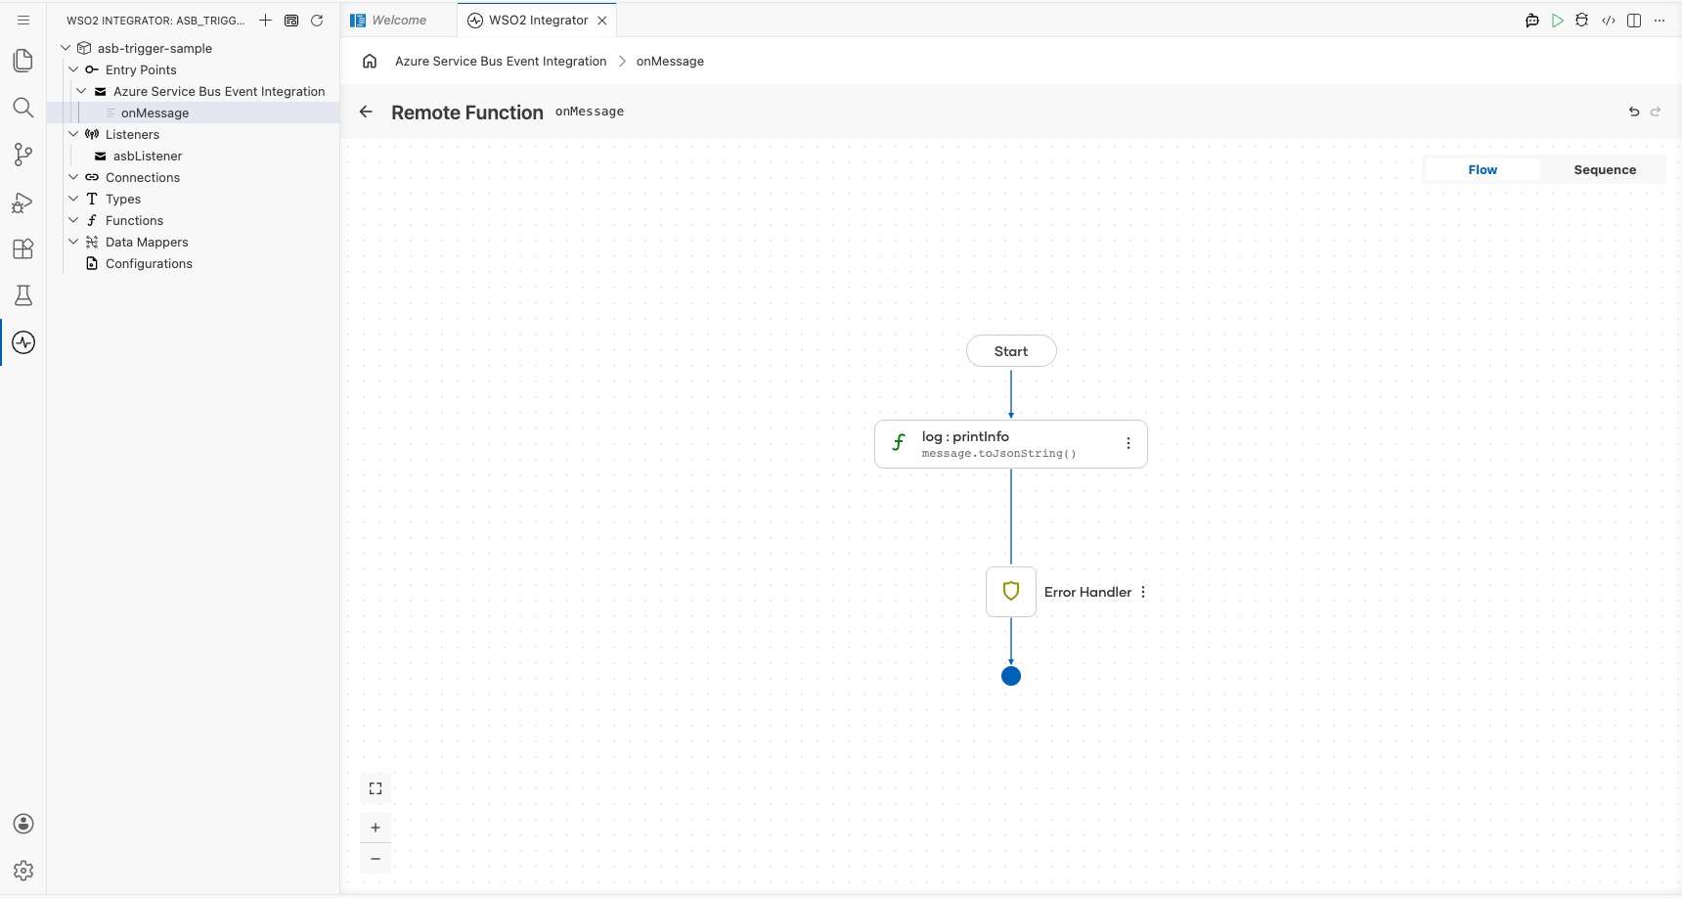
Task: Click the Start node
Action: (1011, 351)
